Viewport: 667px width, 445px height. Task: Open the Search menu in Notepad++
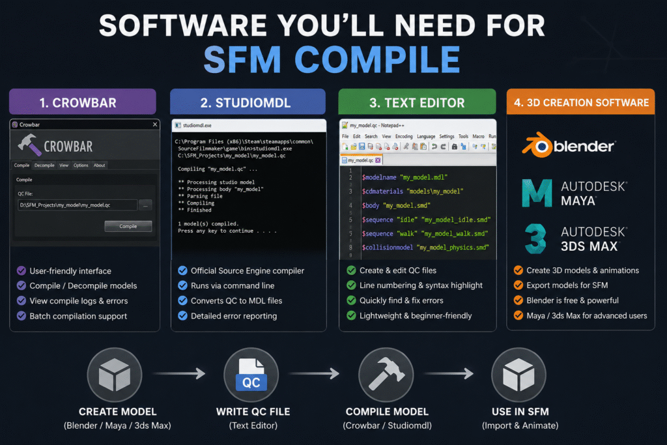(371, 137)
